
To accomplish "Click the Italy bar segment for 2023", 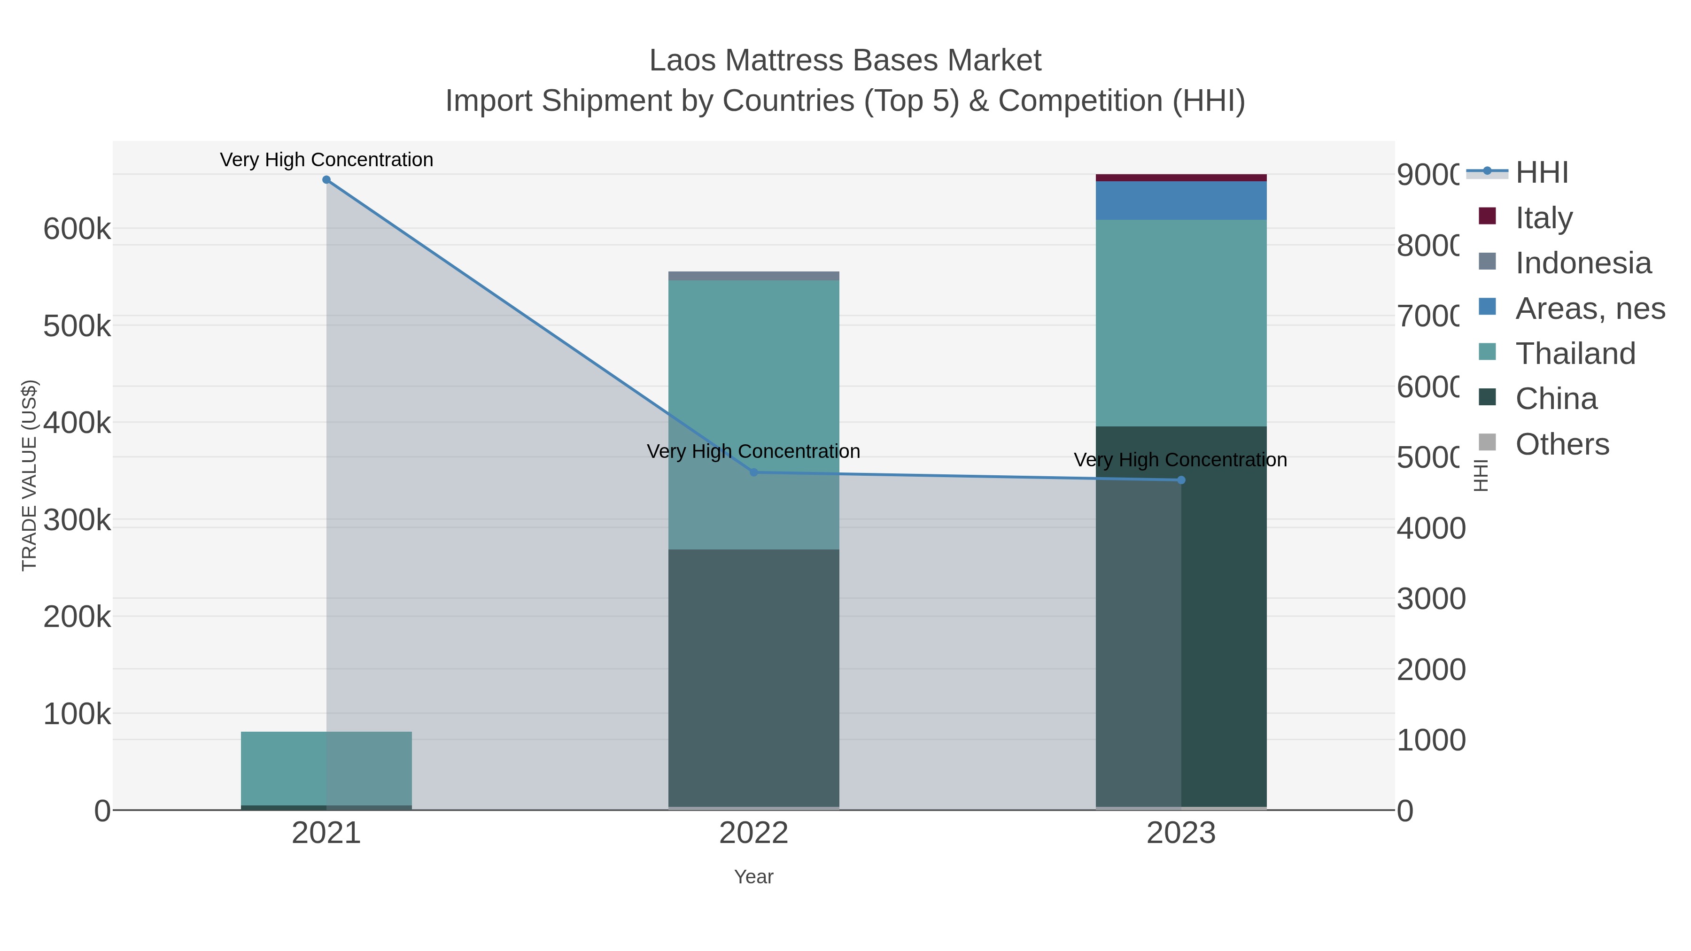I will [x=1181, y=178].
